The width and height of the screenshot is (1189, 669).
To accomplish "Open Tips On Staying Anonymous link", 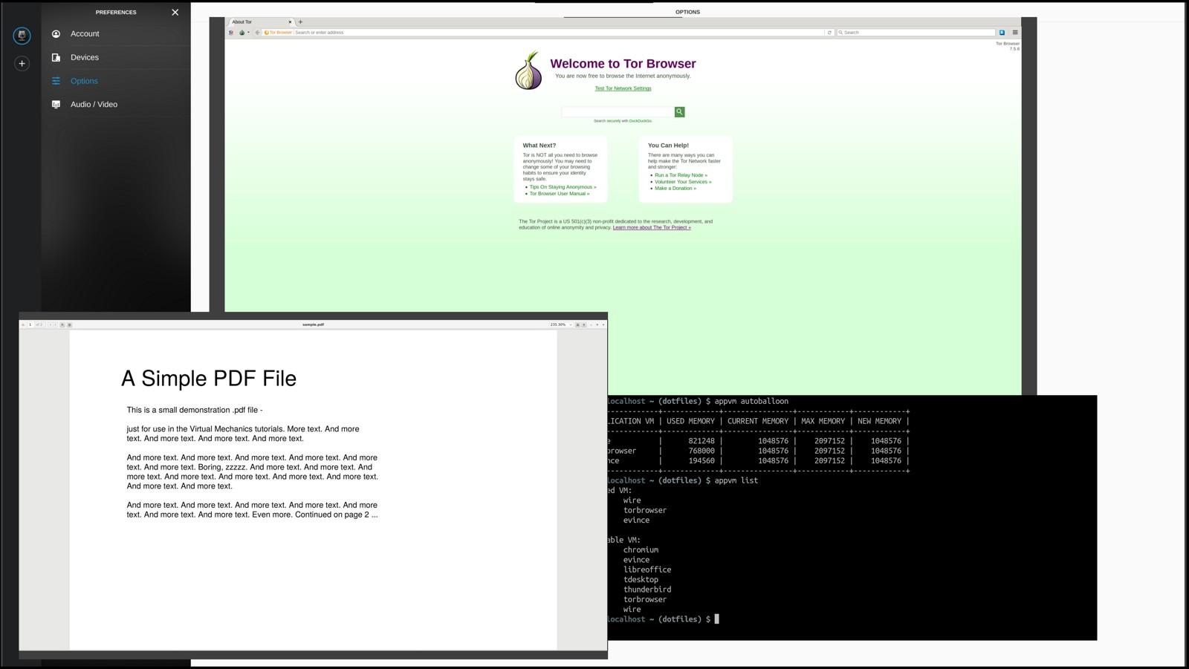I will (563, 187).
